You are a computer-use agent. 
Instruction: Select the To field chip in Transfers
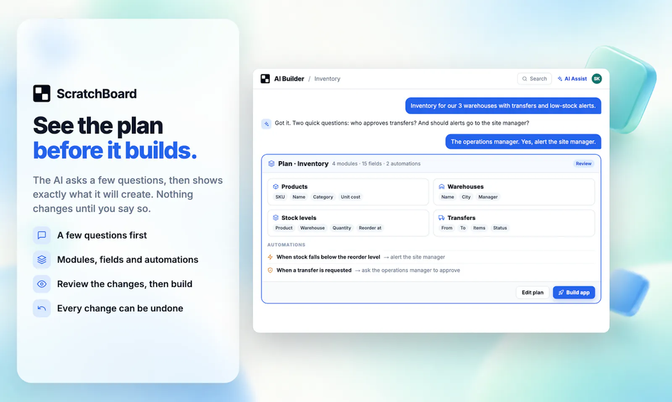pos(463,228)
